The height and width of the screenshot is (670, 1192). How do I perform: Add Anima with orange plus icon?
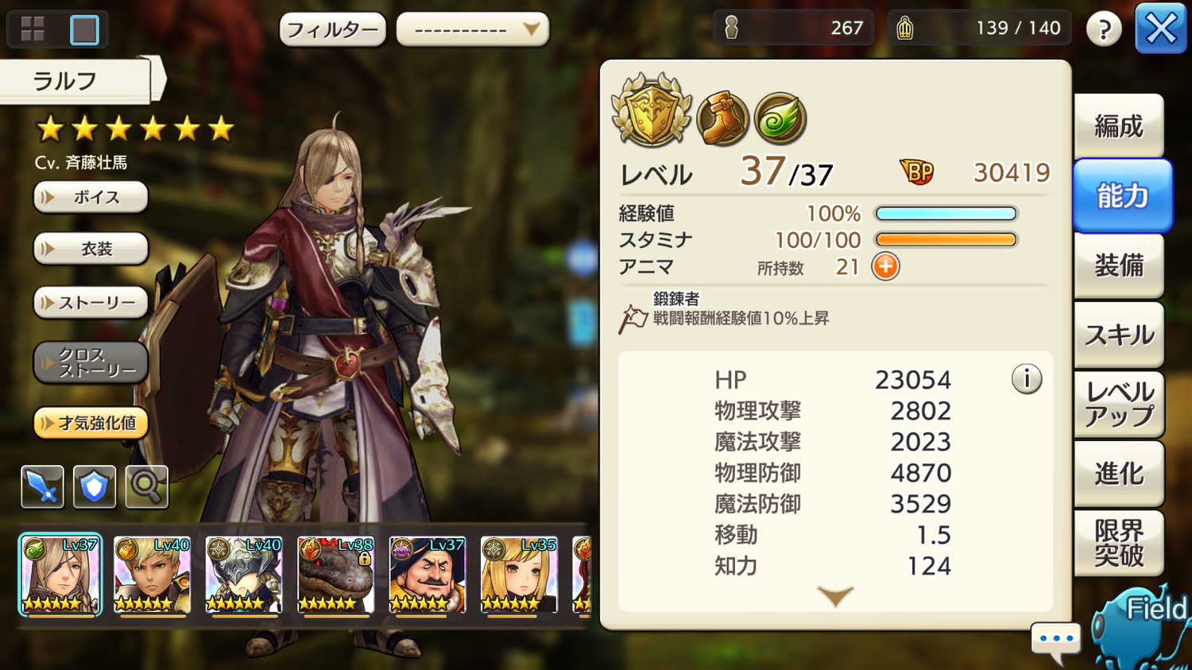click(885, 266)
